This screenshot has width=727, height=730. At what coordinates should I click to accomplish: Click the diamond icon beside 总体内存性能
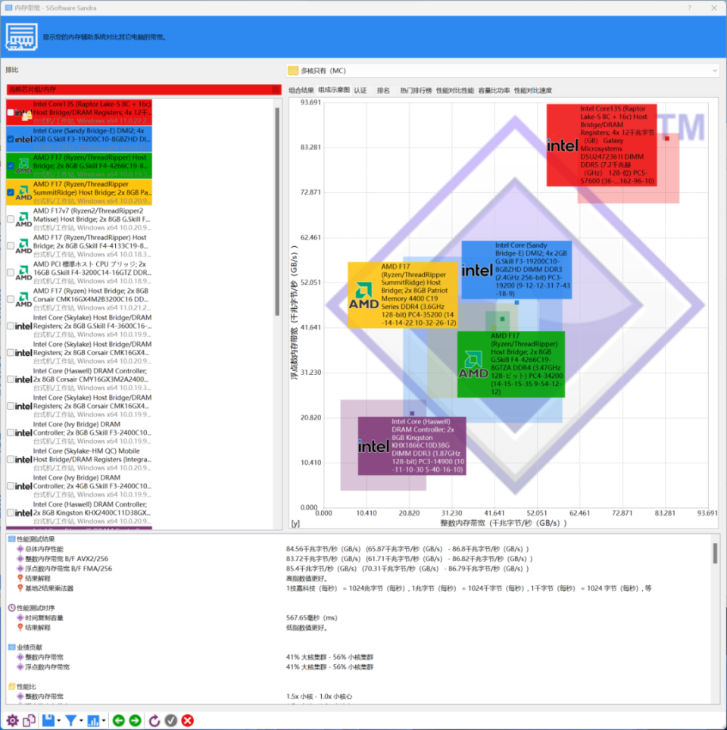coord(20,549)
